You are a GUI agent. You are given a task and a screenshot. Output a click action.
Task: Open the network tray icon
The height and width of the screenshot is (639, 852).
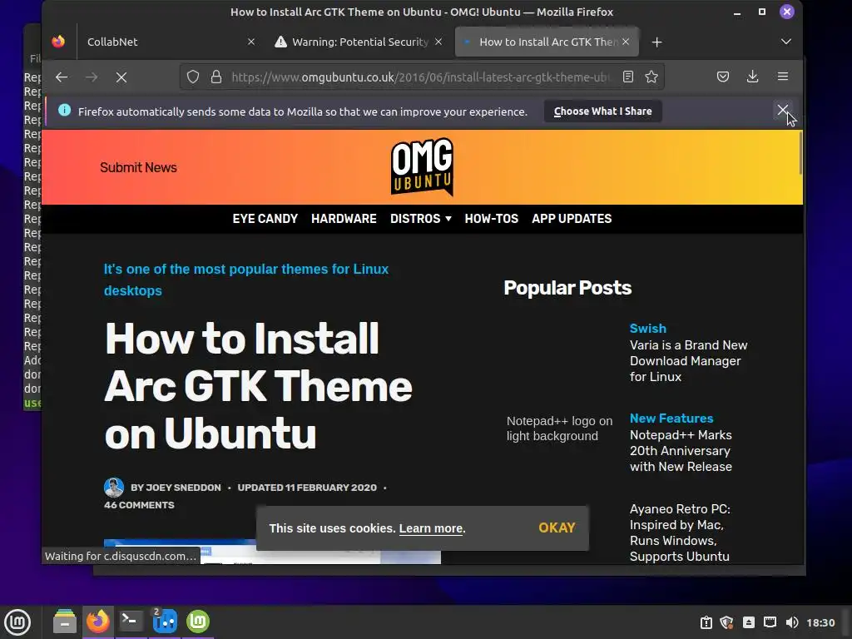pyautogui.click(x=770, y=622)
